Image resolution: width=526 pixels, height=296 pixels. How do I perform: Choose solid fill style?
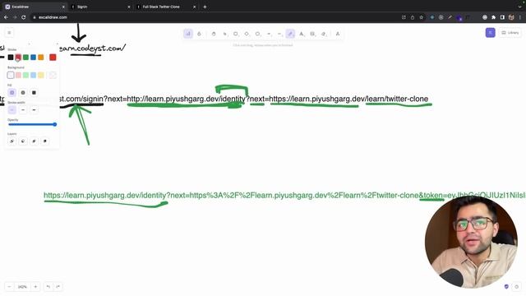(34, 93)
